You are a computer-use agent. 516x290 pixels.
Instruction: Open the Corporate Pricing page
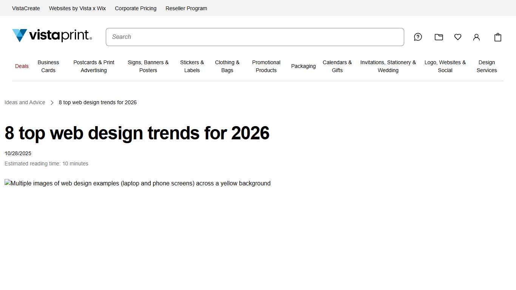[136, 8]
